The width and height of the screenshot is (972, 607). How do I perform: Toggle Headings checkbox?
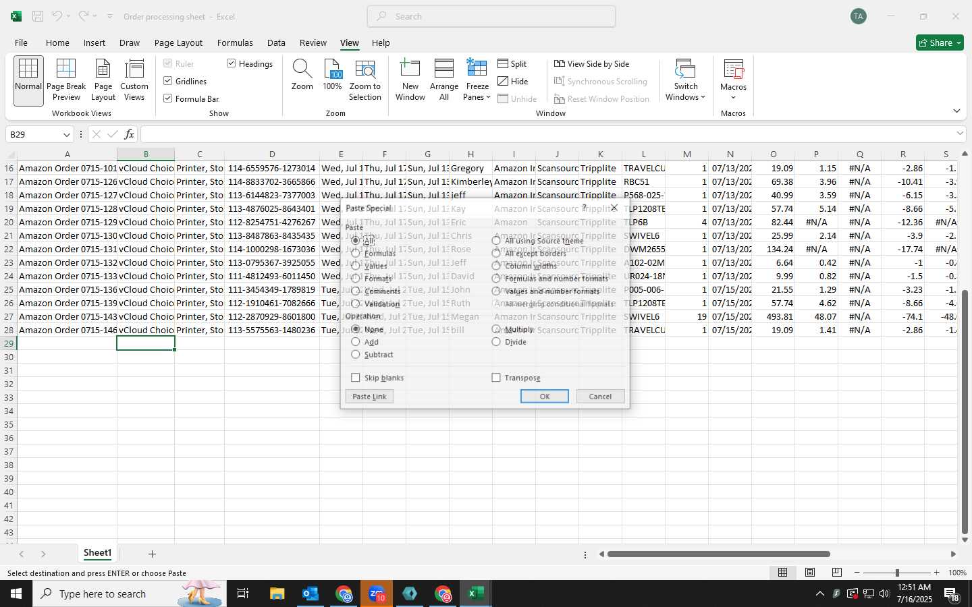click(232, 63)
